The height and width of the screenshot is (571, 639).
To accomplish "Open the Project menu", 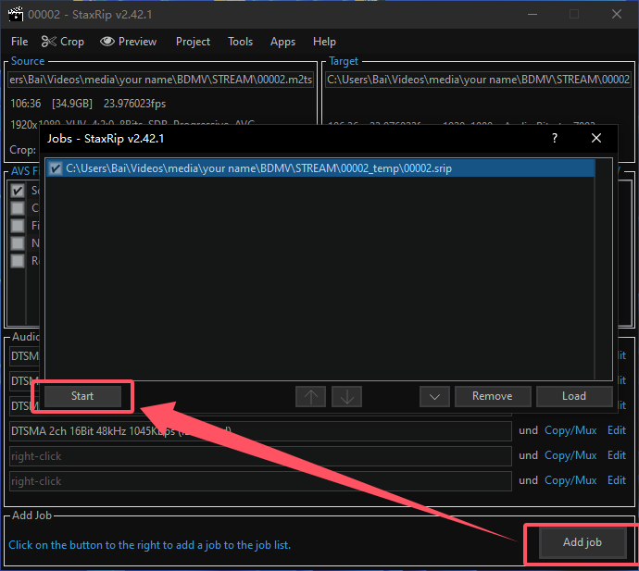I will coord(193,42).
